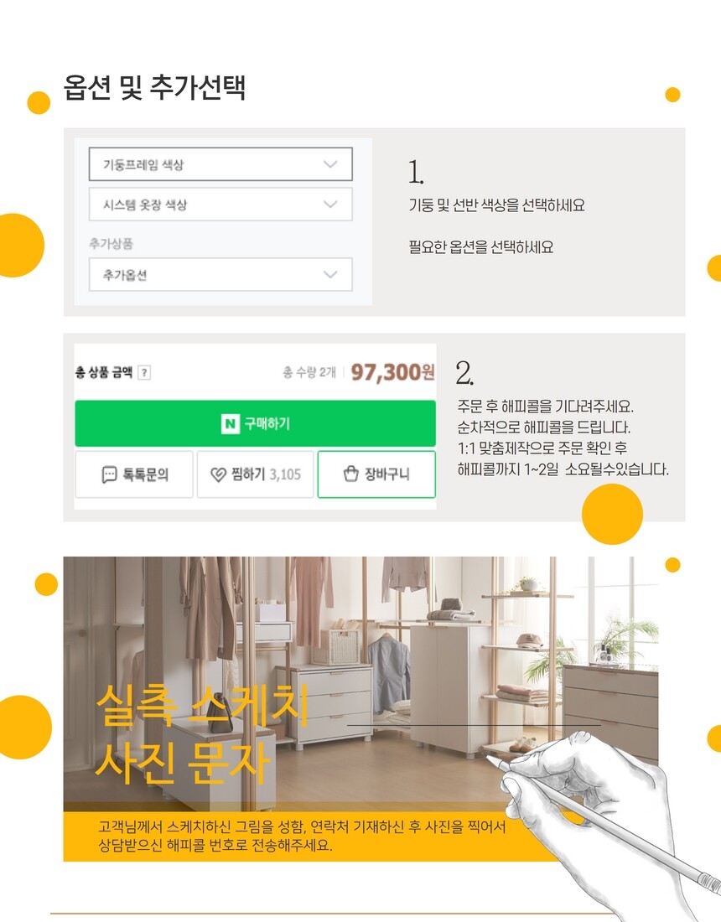
Task: Click the heart icon on 찜하기
Action: pos(218,474)
